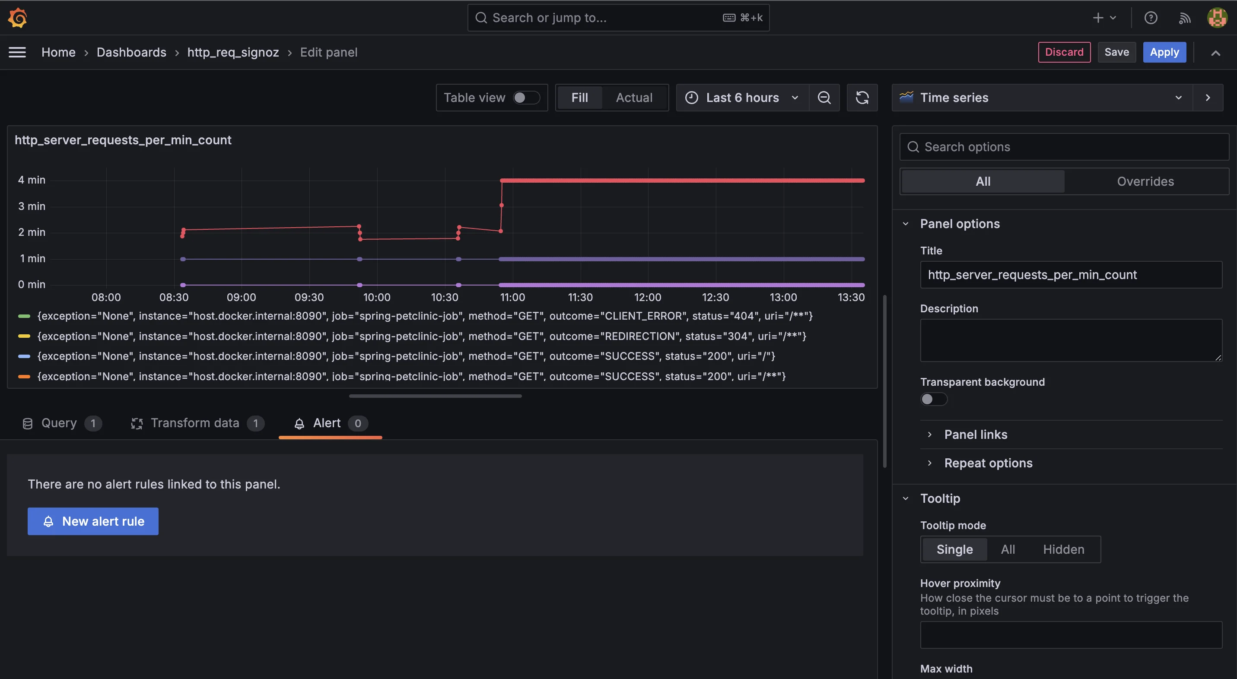Click the Time series visualization icon
Viewport: 1237px width, 679px height.
(x=906, y=98)
